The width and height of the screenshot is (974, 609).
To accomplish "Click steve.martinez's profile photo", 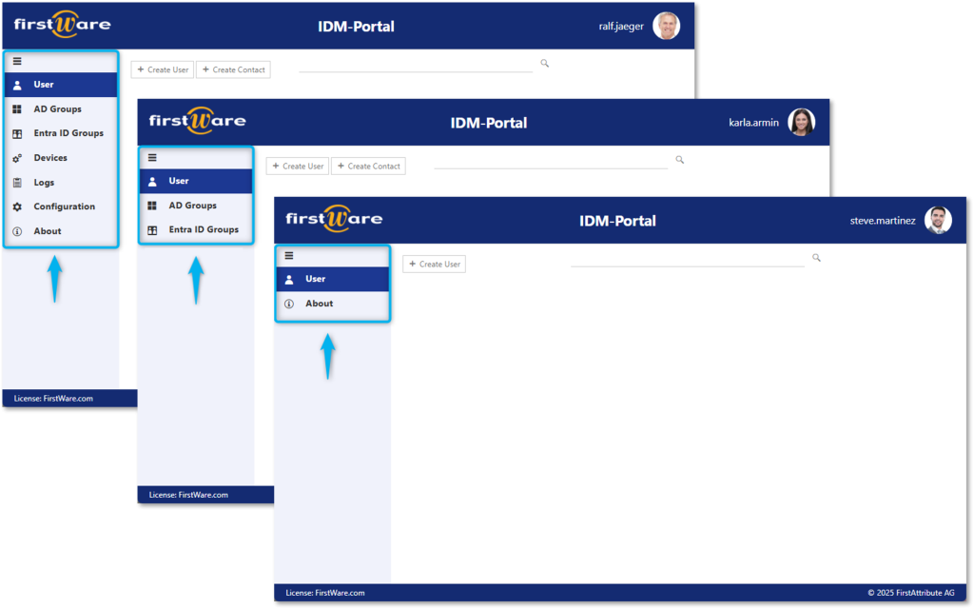I will pos(939,220).
